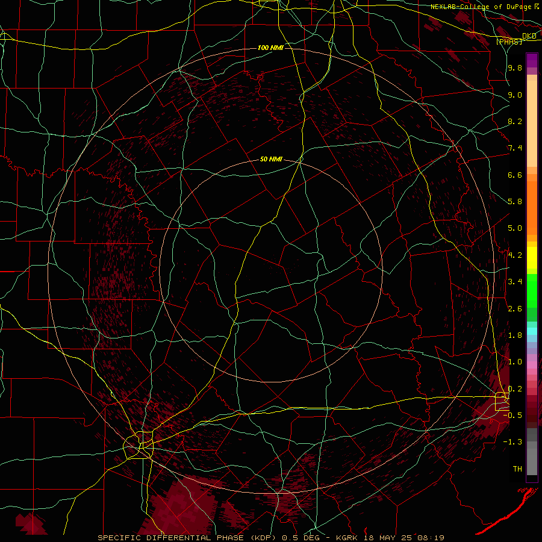Click the SPECIFIC DIFFERENTIAL PHASE (KDP) caption text

point(188,538)
